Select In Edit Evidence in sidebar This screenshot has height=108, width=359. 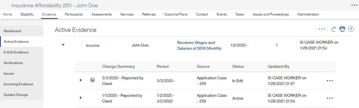[x=22, y=52]
